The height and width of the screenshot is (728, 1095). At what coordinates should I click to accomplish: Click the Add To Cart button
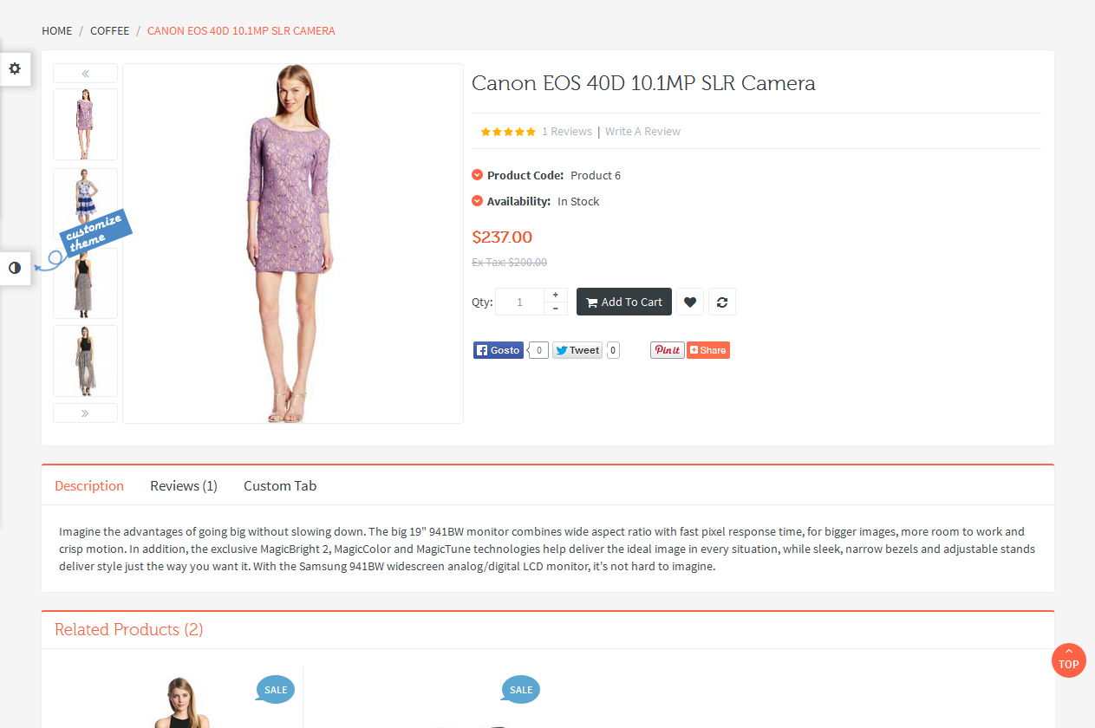(x=623, y=302)
